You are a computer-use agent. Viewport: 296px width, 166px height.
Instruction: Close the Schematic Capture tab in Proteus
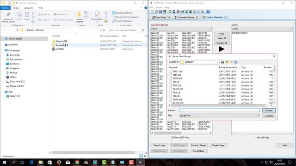click(197, 18)
